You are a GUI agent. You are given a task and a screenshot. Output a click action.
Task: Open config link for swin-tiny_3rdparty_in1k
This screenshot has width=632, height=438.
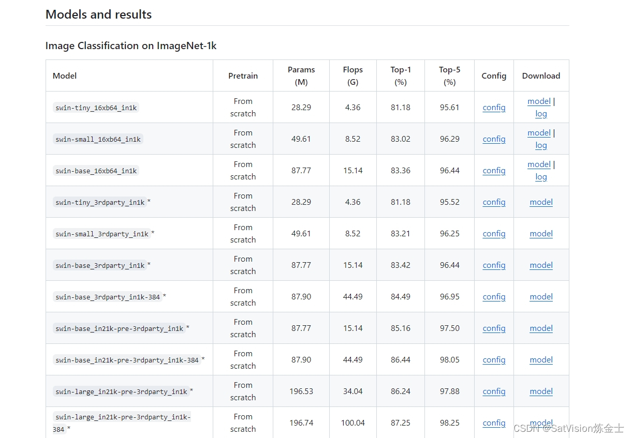[494, 202]
